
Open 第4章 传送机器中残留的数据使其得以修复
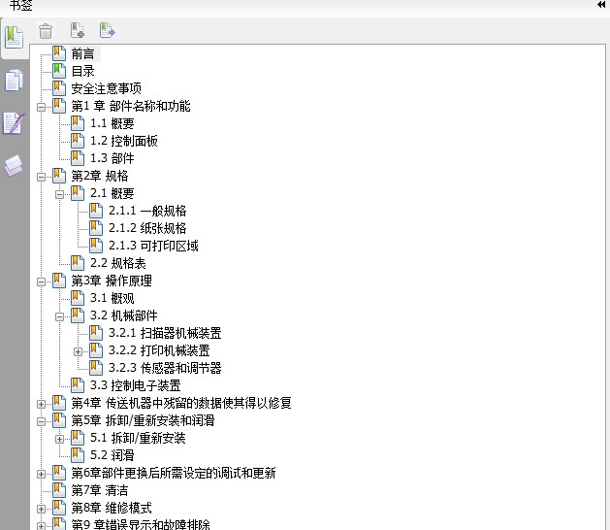click(181, 403)
